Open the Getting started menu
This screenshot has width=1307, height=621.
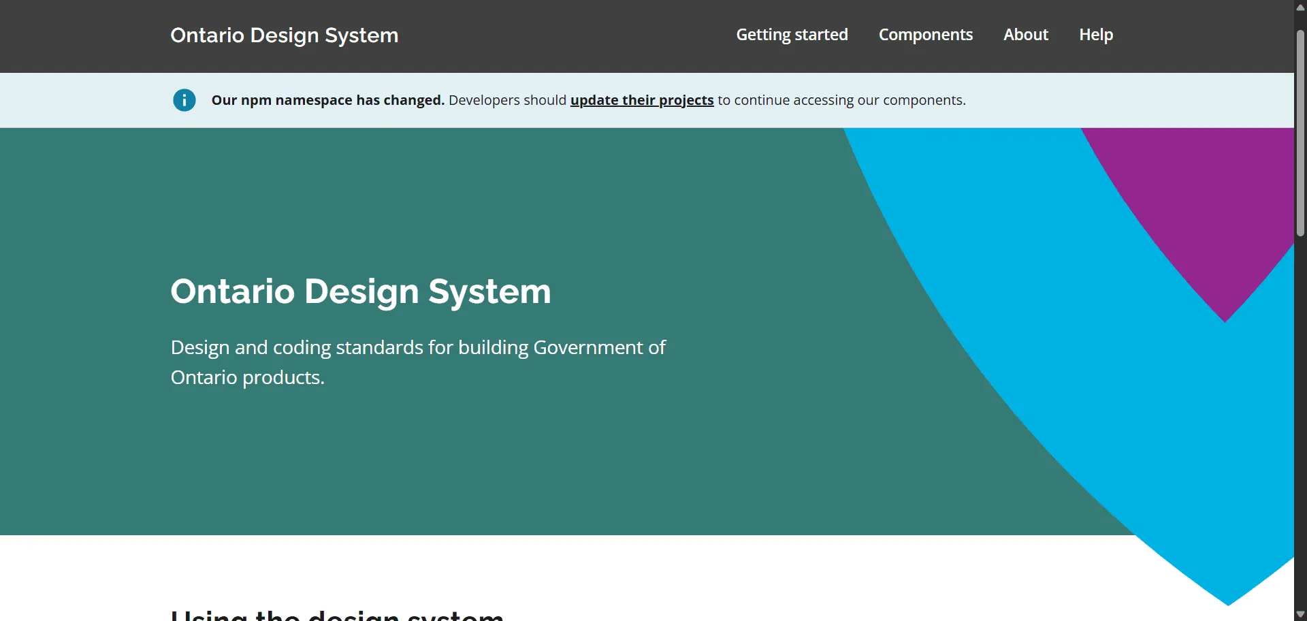pyautogui.click(x=792, y=35)
